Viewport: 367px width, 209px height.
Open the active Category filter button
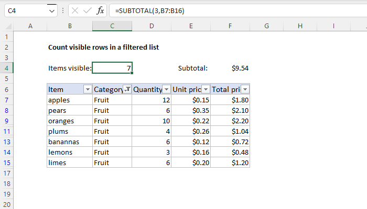pyautogui.click(x=127, y=89)
